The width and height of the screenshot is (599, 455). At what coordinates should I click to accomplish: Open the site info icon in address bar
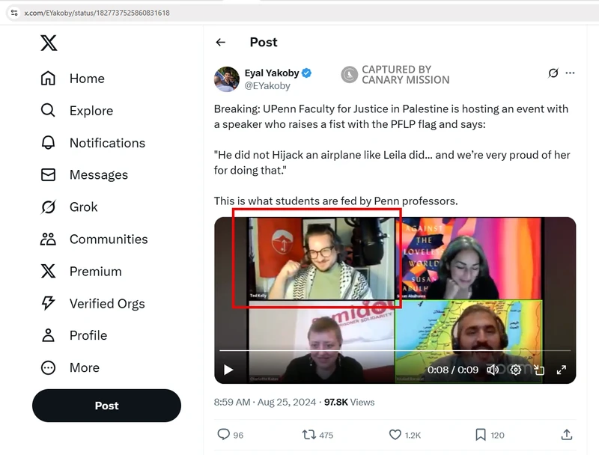[x=13, y=13]
